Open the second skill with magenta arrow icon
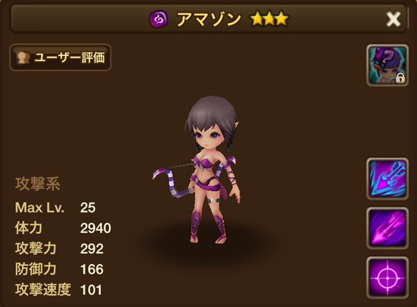Viewport: 417px width, 307px height. click(388, 228)
